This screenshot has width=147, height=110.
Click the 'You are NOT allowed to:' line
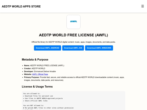[x=33, y=105]
